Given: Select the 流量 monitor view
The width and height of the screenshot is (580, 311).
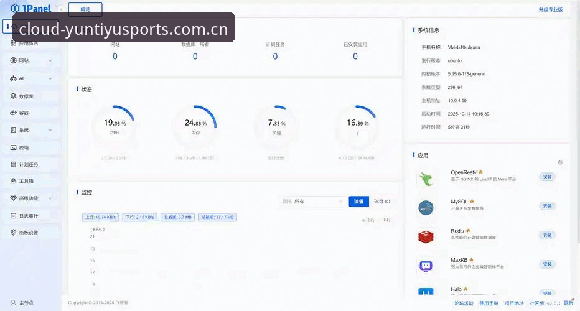Looking at the screenshot, I should coord(359,202).
